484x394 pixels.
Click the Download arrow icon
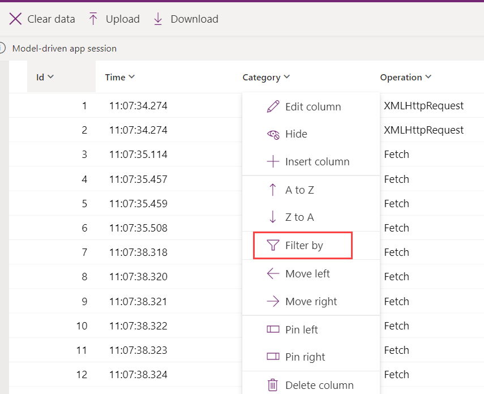point(158,18)
